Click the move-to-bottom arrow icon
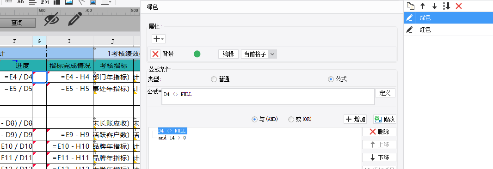 point(446,6)
